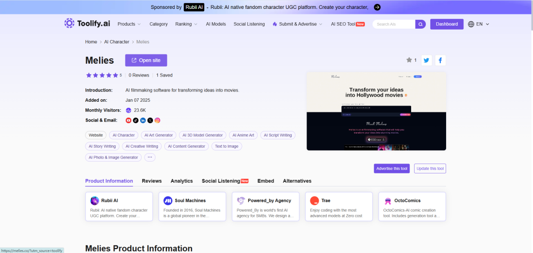Click the monthly visitors chart icon
This screenshot has width=533, height=253.
coord(128,110)
